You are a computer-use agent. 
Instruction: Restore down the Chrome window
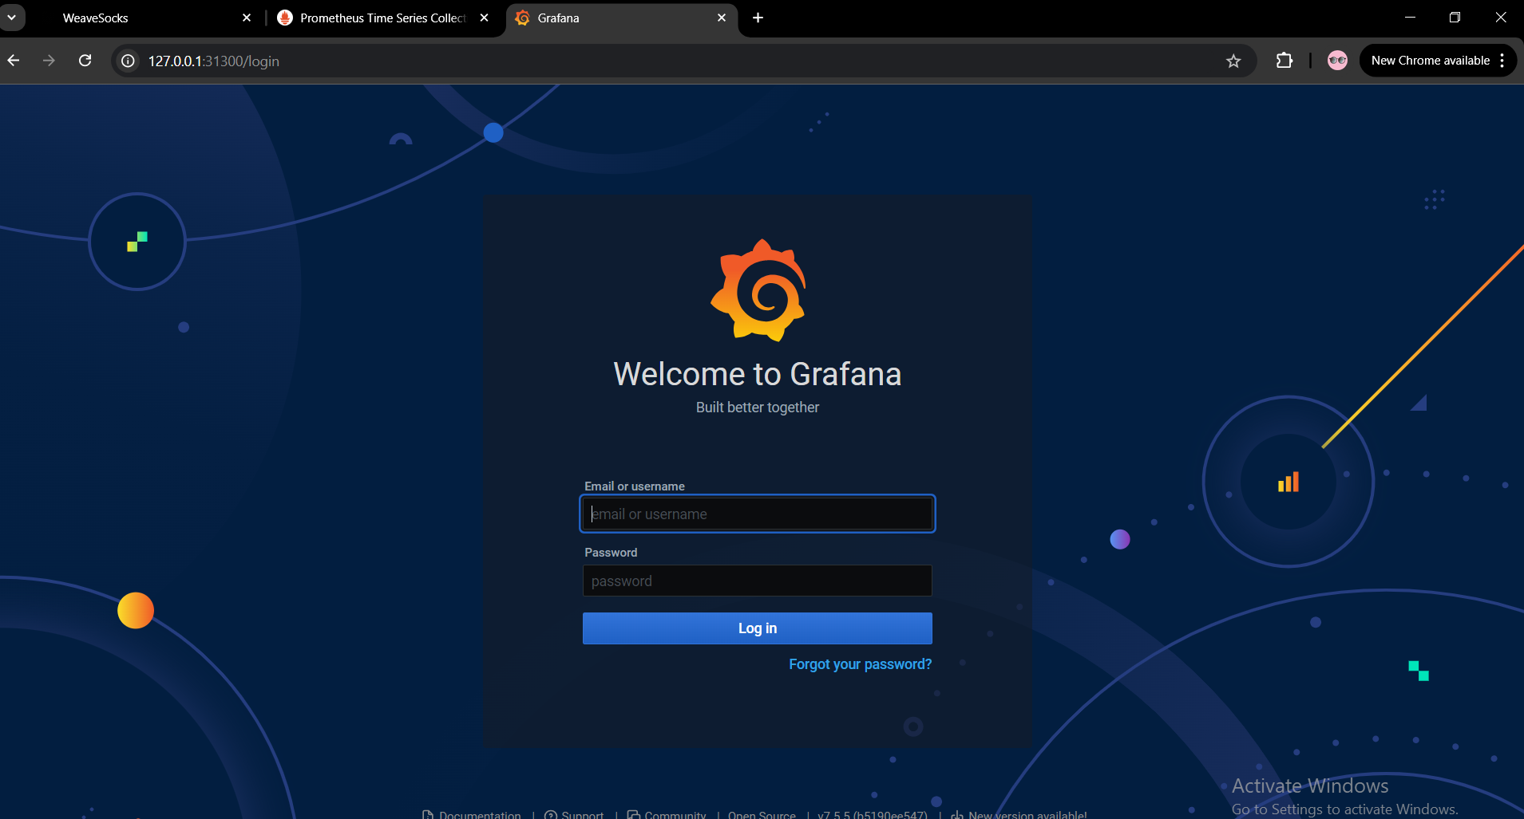click(x=1455, y=17)
